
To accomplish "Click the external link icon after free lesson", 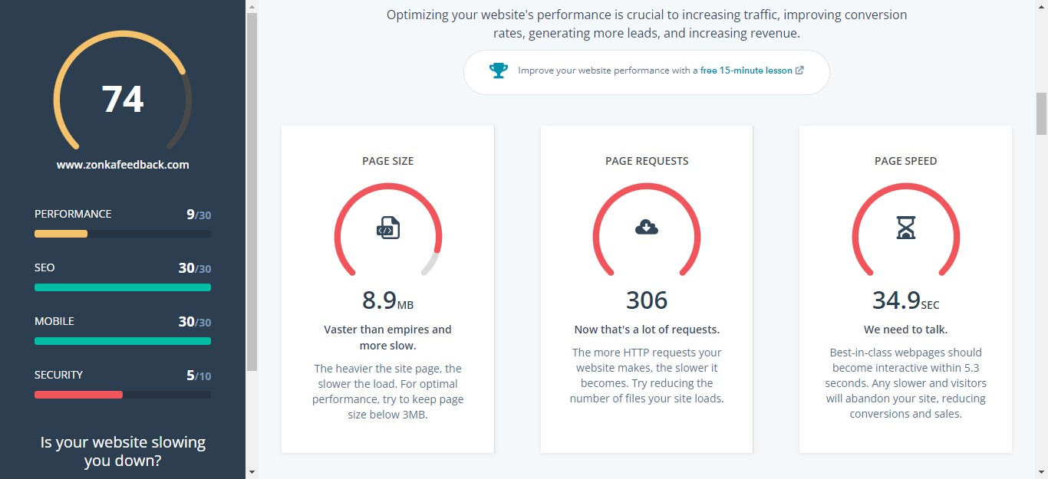I will point(799,71).
